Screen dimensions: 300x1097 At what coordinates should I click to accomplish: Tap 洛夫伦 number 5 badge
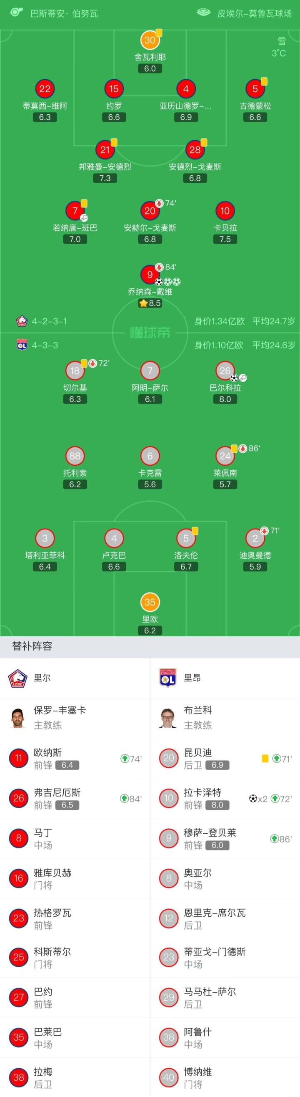(x=186, y=538)
